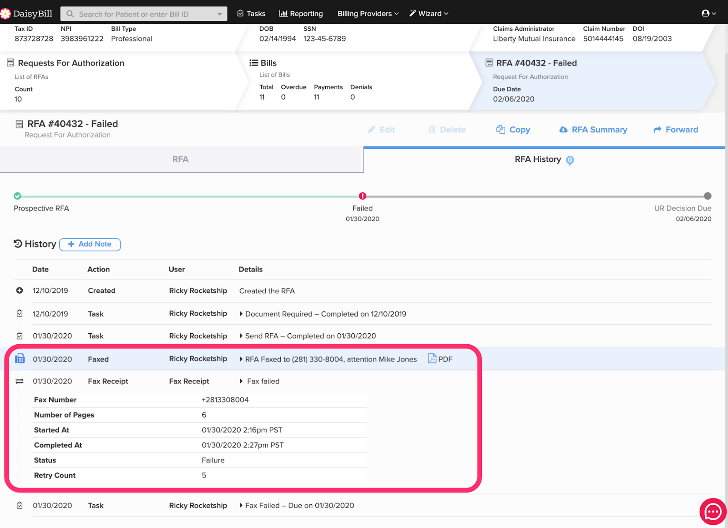Open the PDF file icon in Faxed row
728x528 pixels.
click(x=432, y=358)
